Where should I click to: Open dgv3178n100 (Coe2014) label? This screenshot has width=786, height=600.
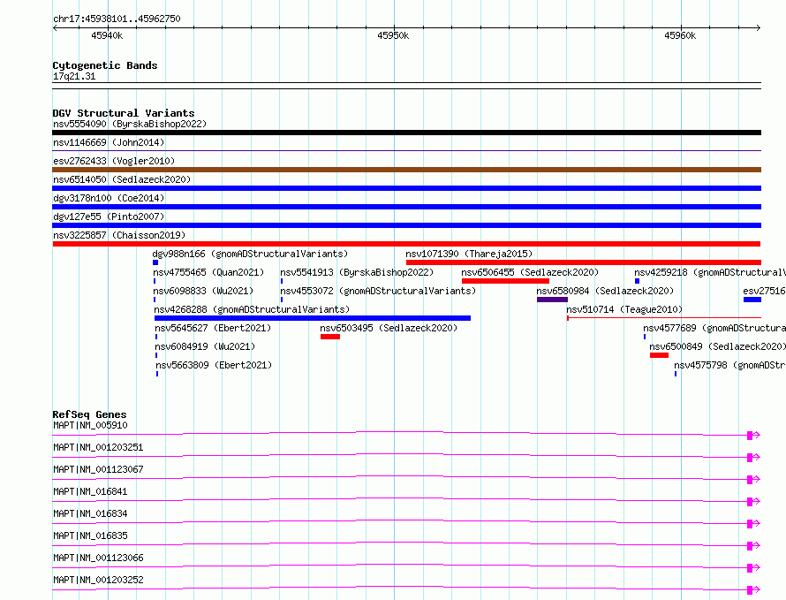coord(109,198)
